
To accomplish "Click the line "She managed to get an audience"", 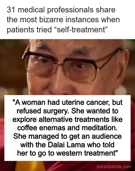I will pyautogui.click(x=67, y=136).
